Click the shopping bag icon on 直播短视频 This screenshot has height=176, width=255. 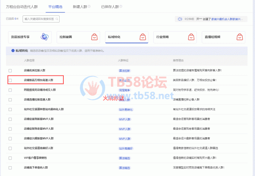[239, 37]
